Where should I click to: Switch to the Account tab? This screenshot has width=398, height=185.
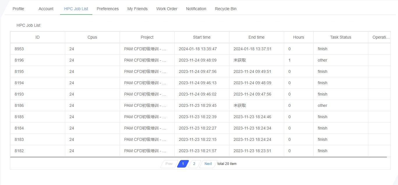pyautogui.click(x=46, y=9)
